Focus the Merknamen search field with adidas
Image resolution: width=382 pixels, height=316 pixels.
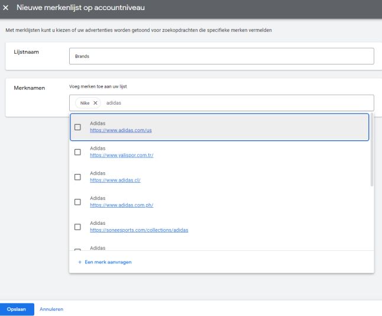[x=237, y=103]
